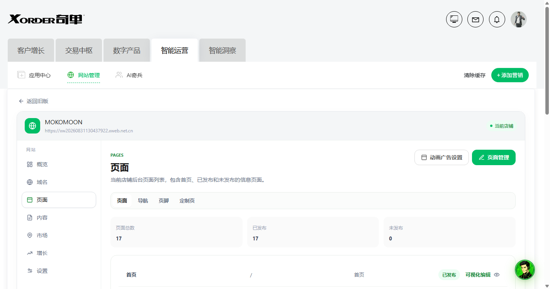The width and height of the screenshot is (550, 289).
Task: Switch to the 定制页 sub-tab
Action: (187, 201)
